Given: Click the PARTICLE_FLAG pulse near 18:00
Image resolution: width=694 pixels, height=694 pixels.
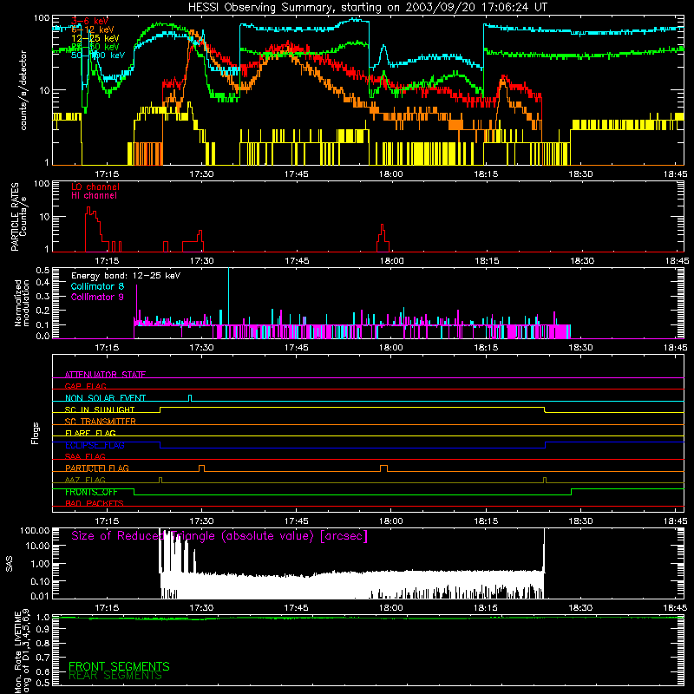Looking at the screenshot, I should click(383, 468).
